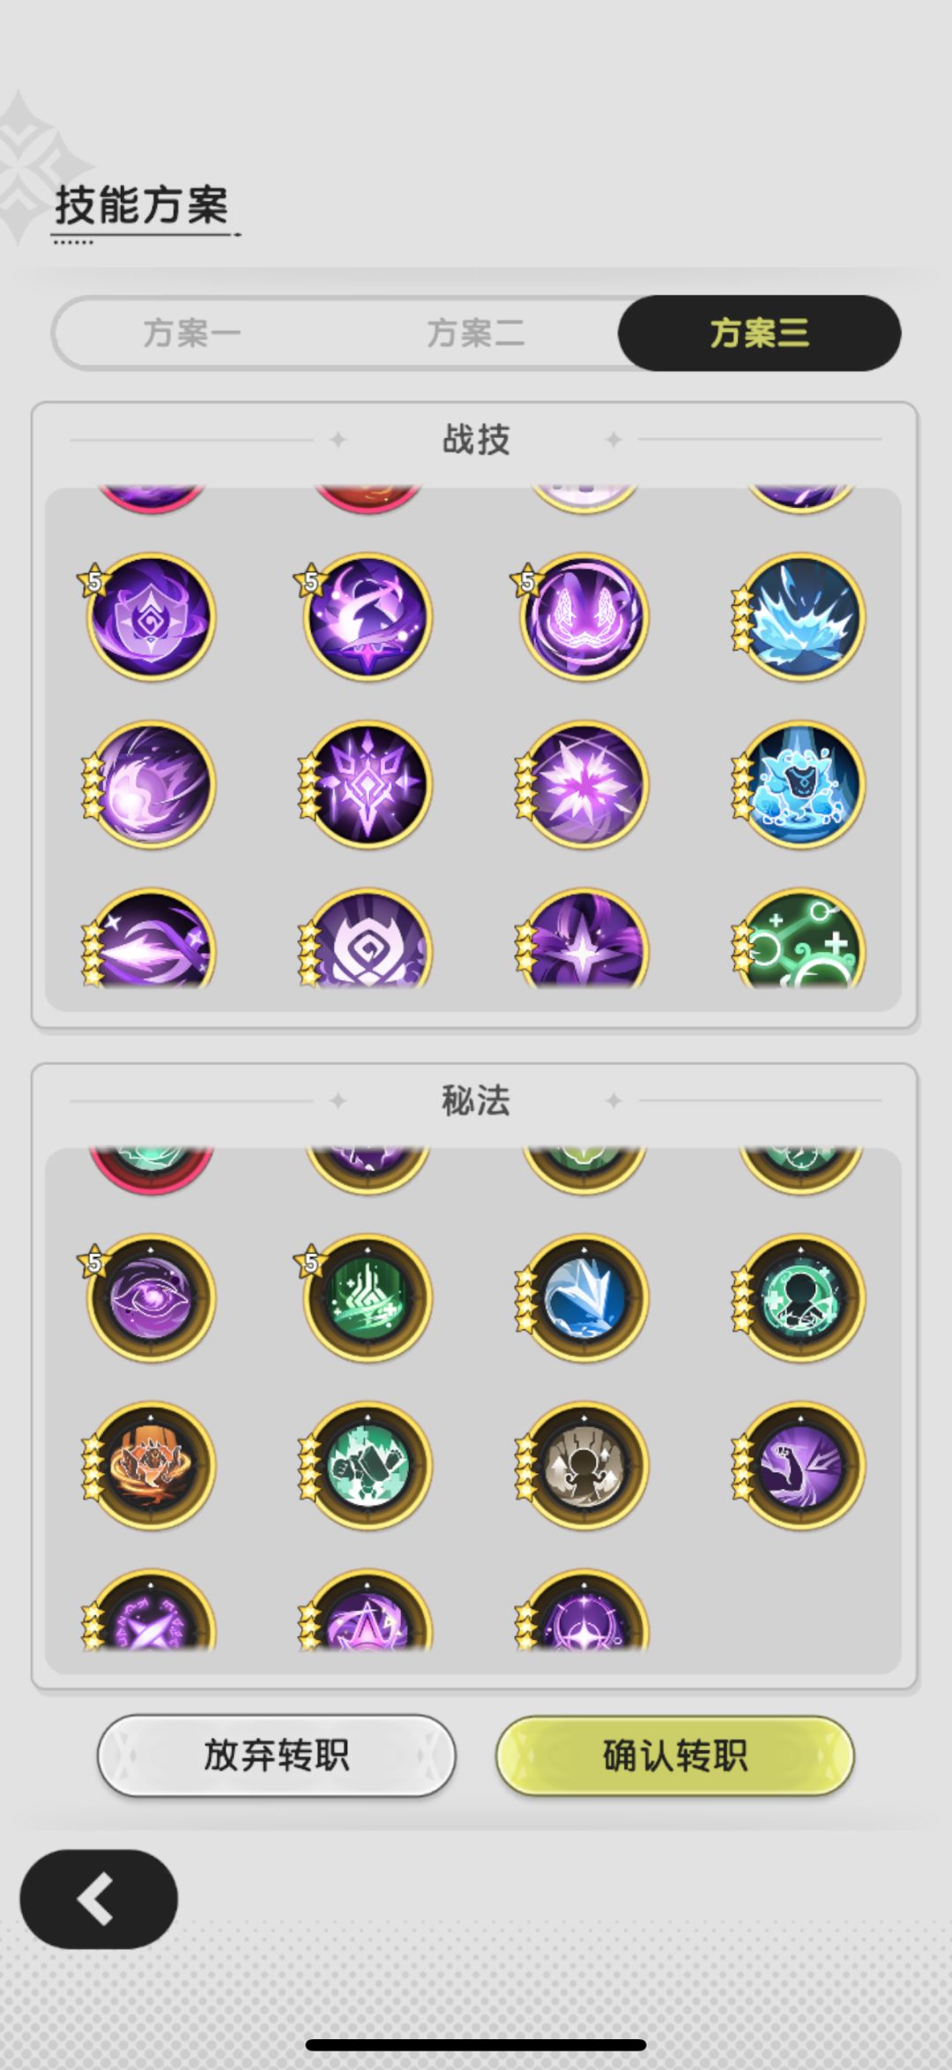Tap the purple spiked crest skill icon

pos(368,784)
